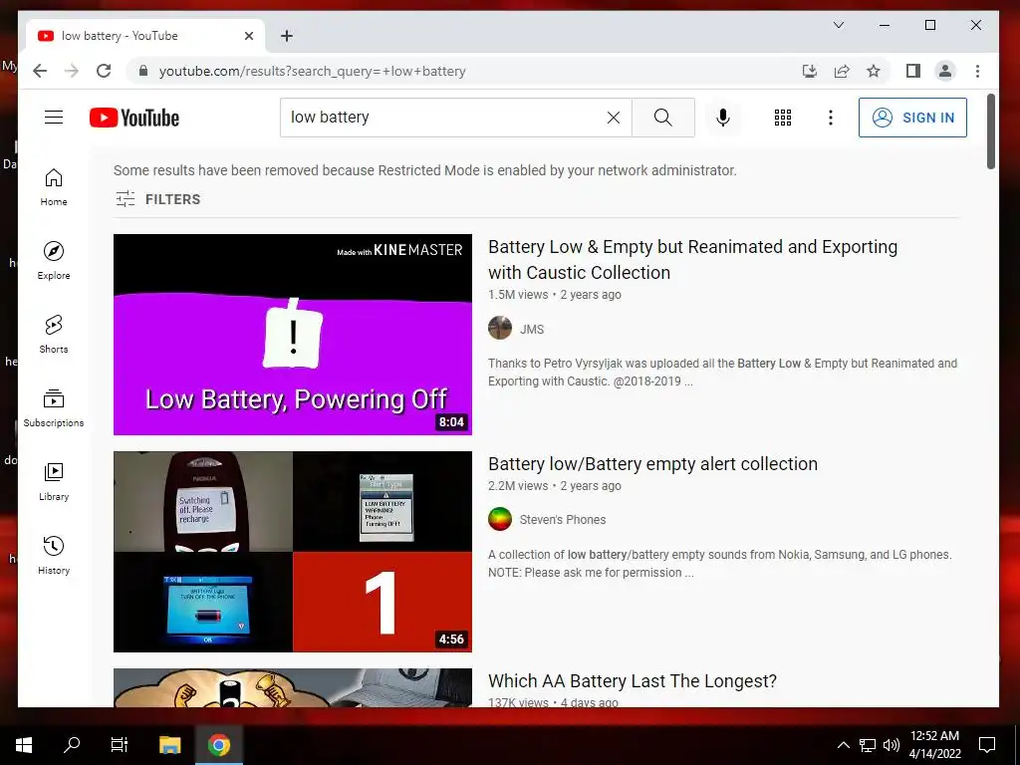The width and height of the screenshot is (1020, 765).
Task: Play the Nokia battery alert collection thumbnail
Action: click(x=293, y=552)
